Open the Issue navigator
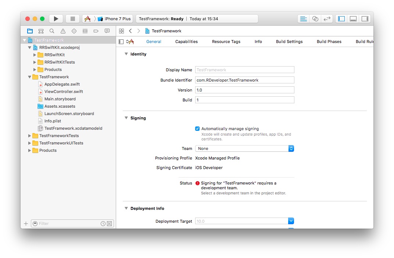 click(x=63, y=31)
